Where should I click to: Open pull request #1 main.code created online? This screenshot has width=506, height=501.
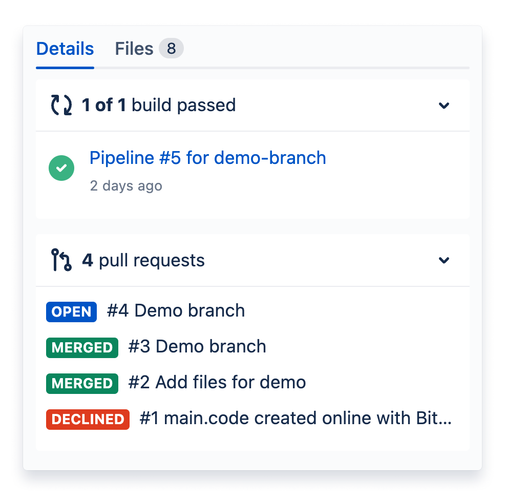click(296, 419)
